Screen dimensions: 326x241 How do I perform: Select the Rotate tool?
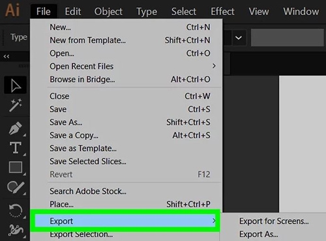[x=16, y=210]
